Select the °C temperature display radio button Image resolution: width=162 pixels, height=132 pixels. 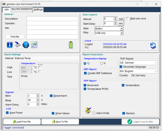click(85, 63)
